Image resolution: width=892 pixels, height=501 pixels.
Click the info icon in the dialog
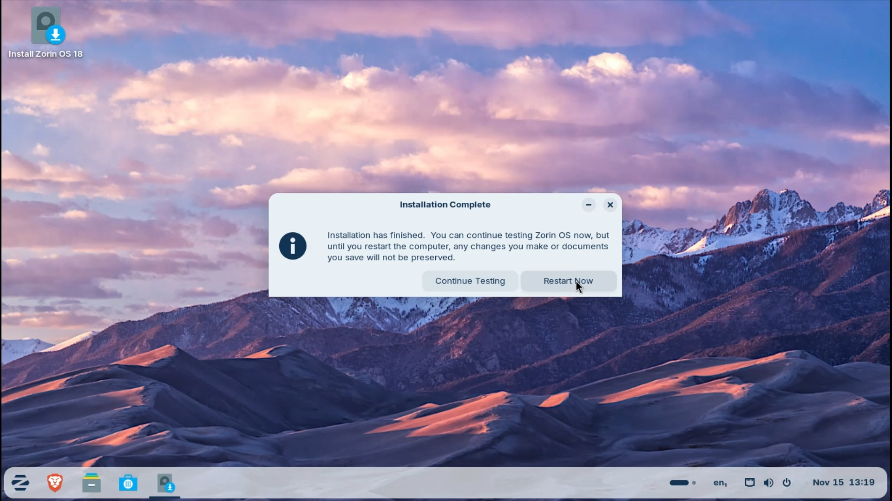click(292, 246)
